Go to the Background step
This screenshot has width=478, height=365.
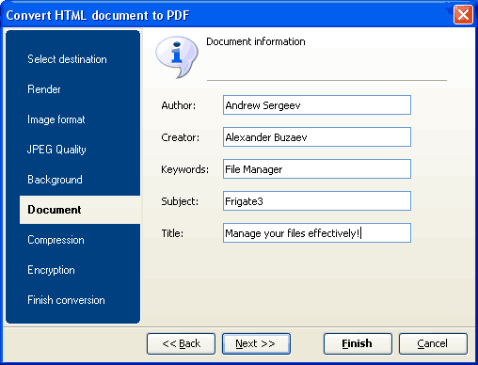55,180
